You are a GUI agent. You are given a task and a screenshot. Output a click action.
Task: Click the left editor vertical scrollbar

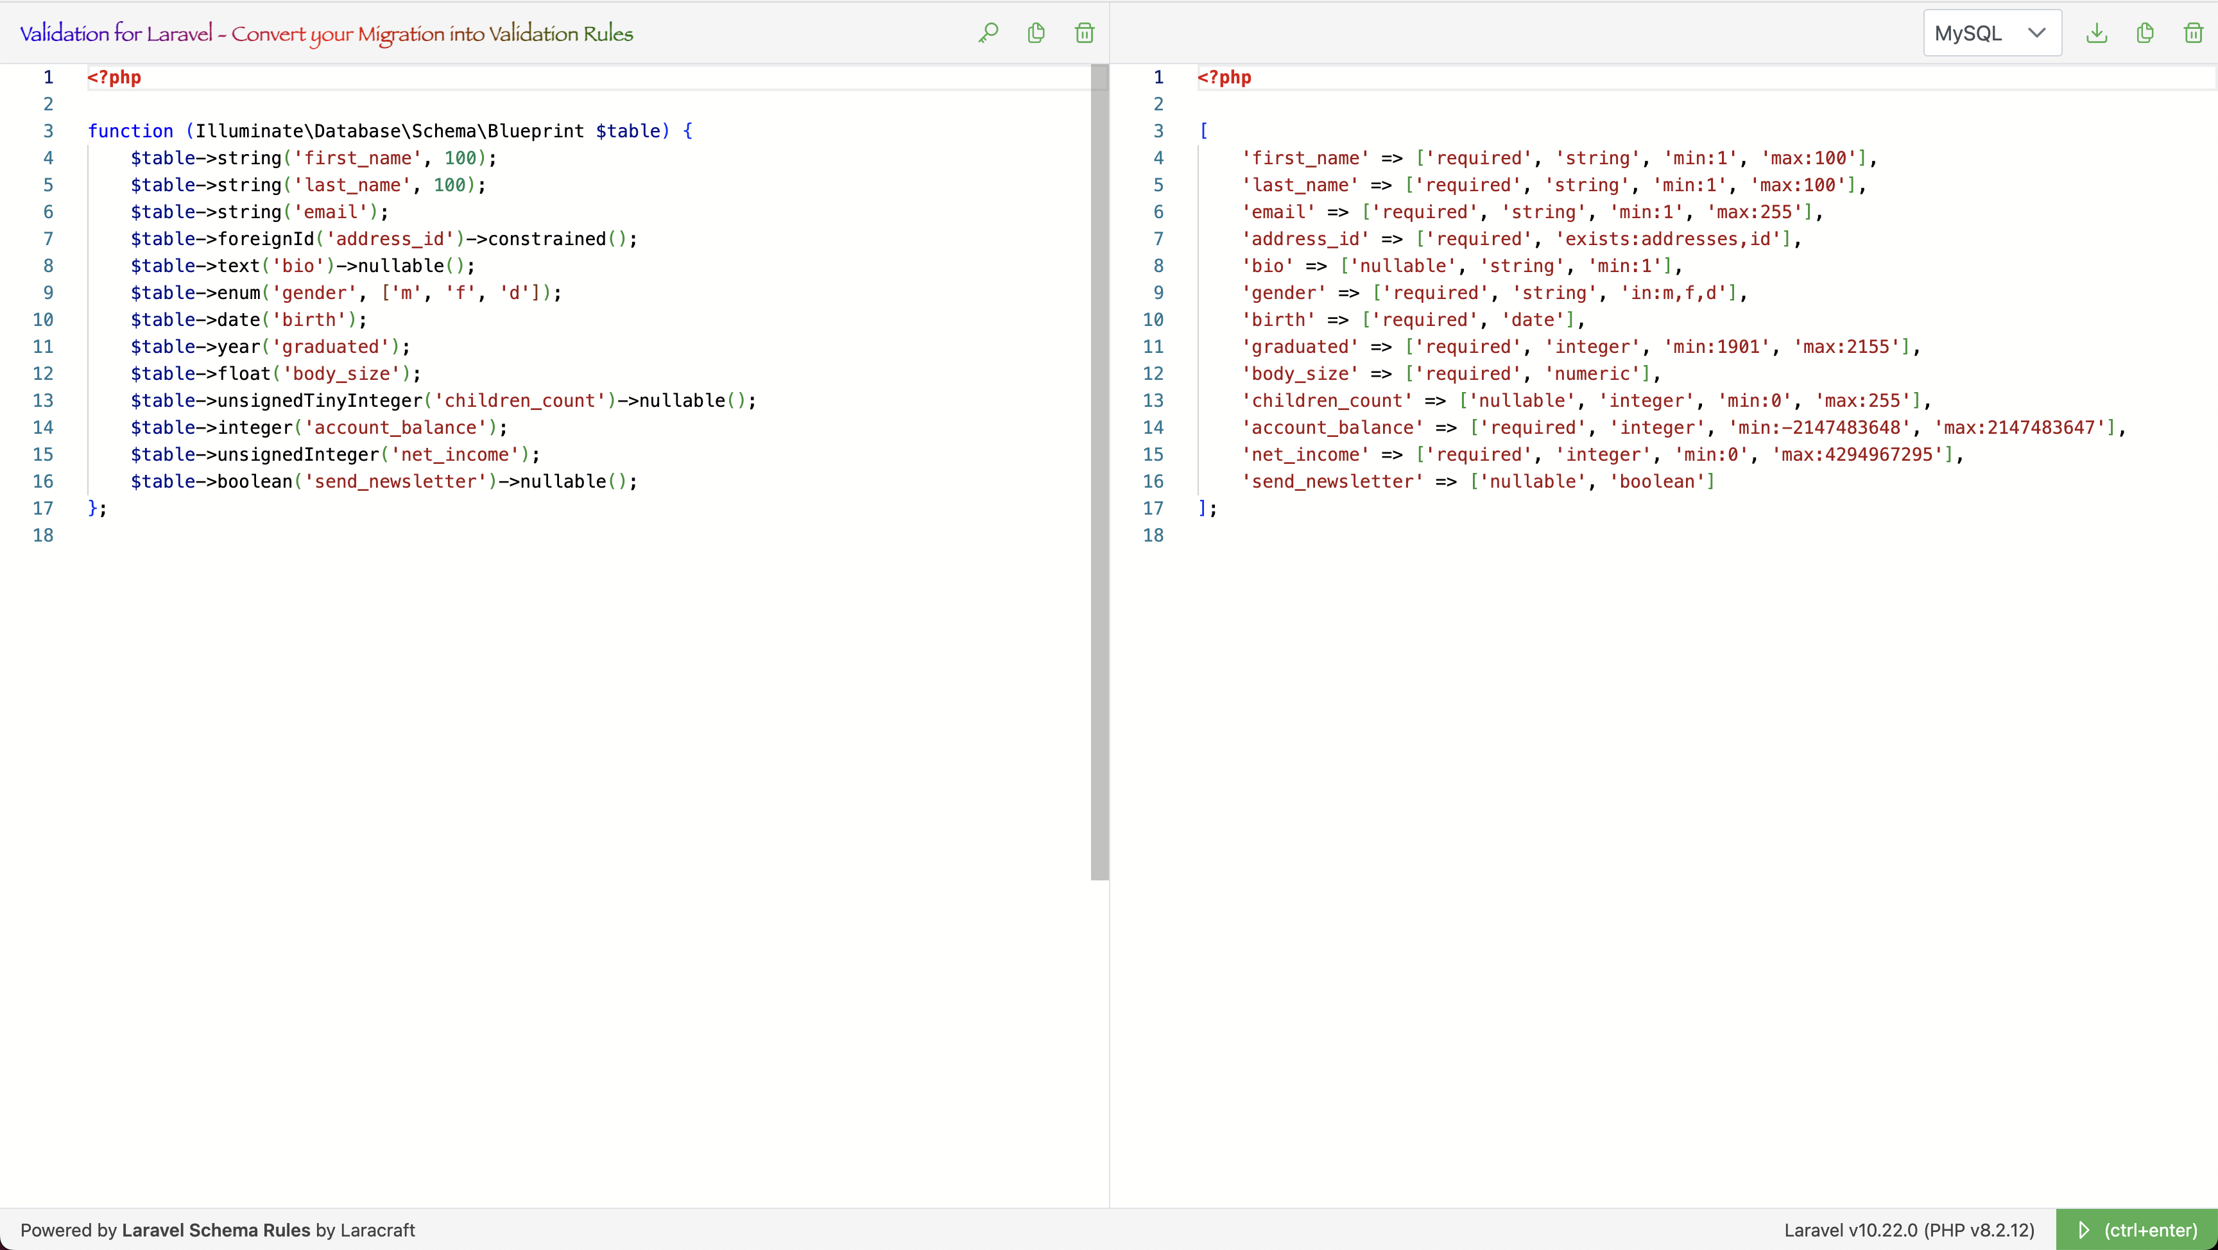click(x=1099, y=472)
